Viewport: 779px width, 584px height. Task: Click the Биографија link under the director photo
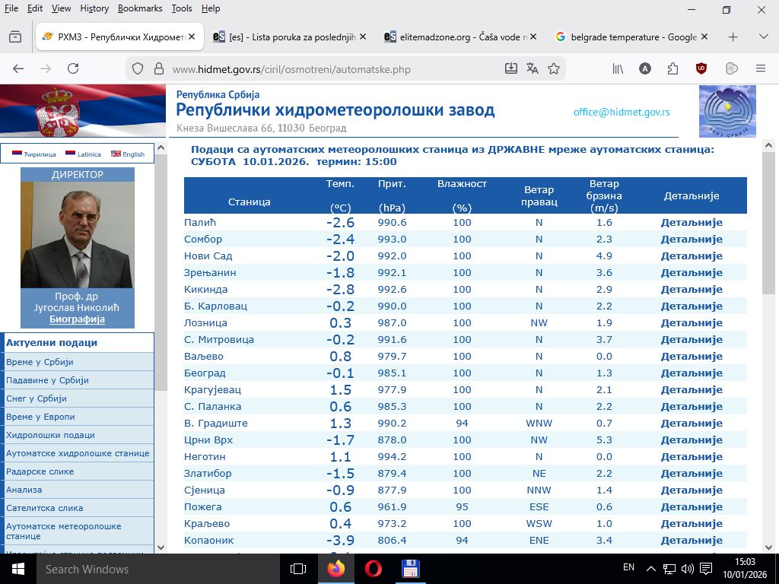77,319
